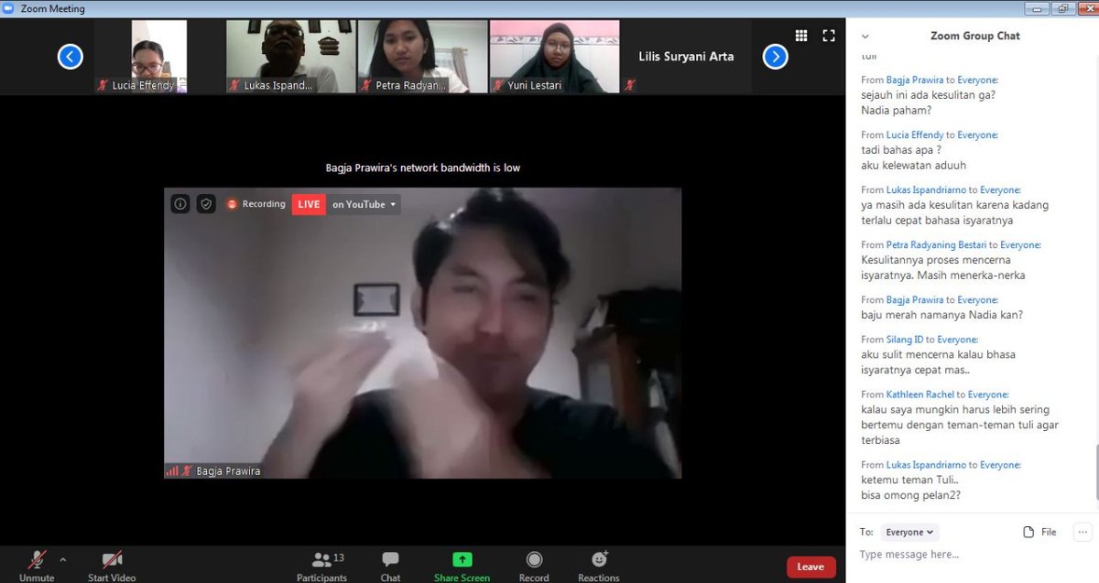Screen dimensions: 1099x583
Task: Click Petra Radyaning Bestari sender name
Action: (x=936, y=245)
